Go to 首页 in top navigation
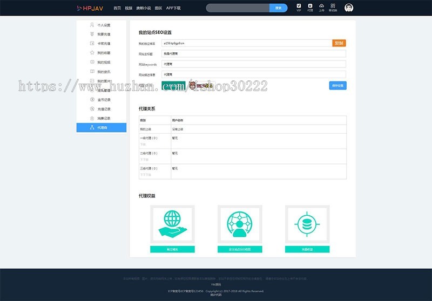 coord(117,8)
